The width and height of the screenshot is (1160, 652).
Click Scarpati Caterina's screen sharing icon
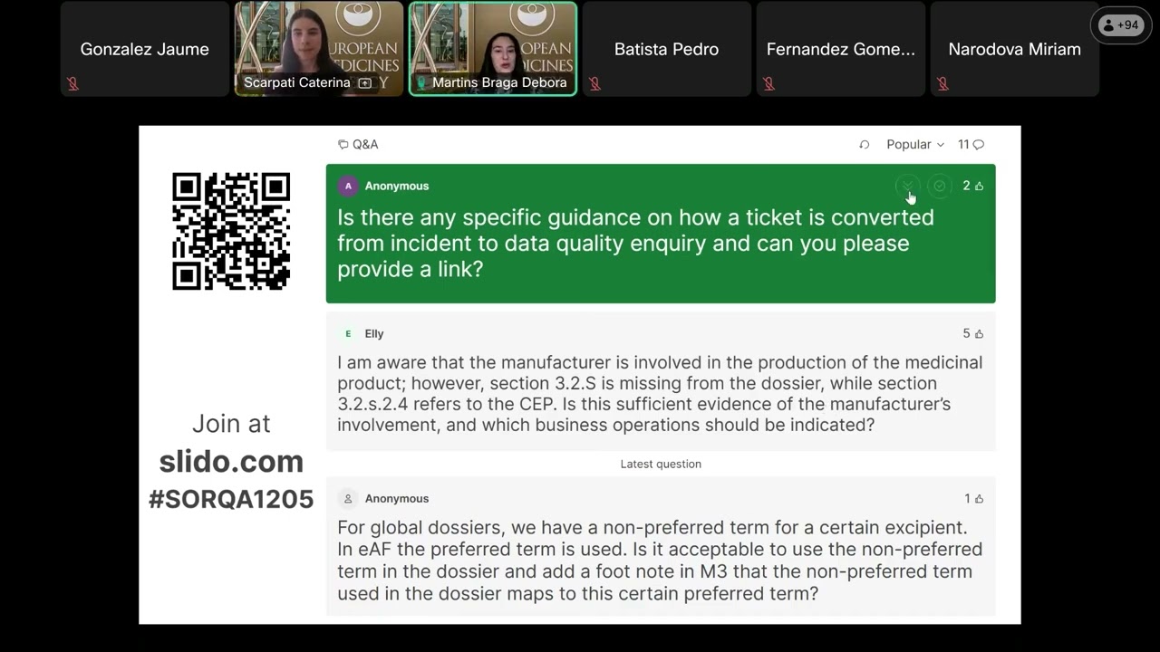point(365,83)
